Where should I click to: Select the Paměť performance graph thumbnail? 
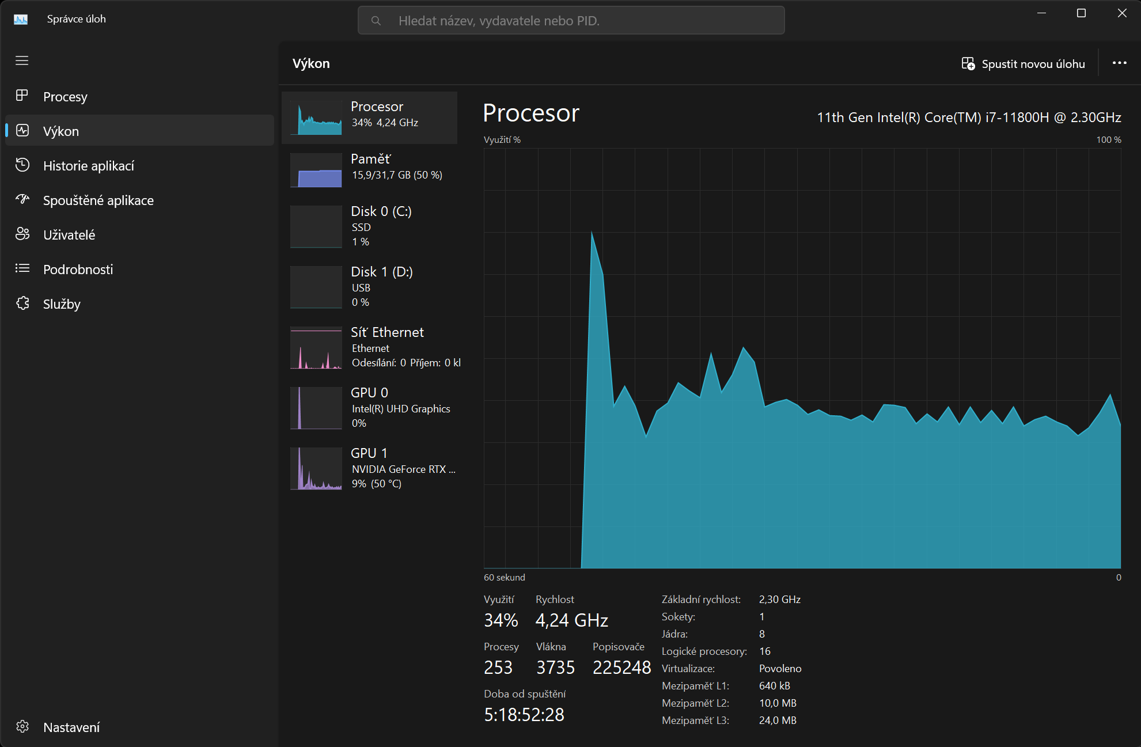(x=316, y=170)
